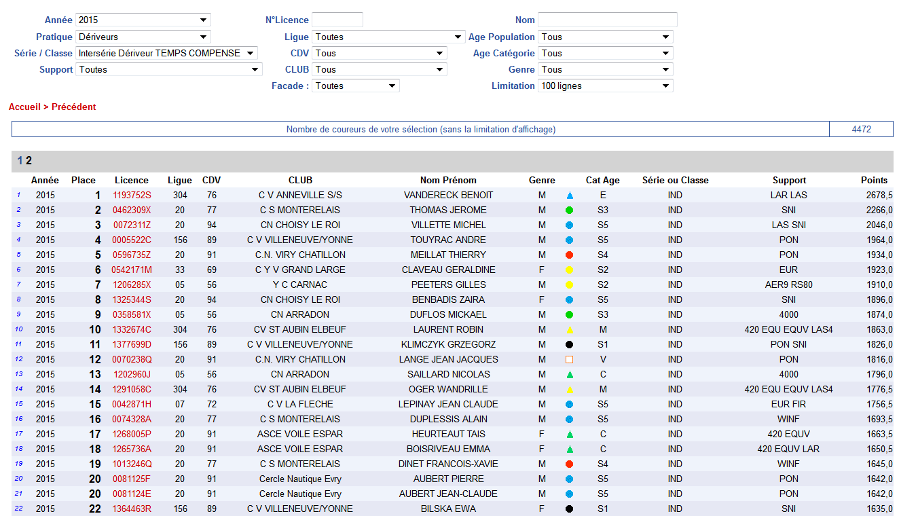Click the Nom input field
The image size is (918, 516).
[608, 20]
